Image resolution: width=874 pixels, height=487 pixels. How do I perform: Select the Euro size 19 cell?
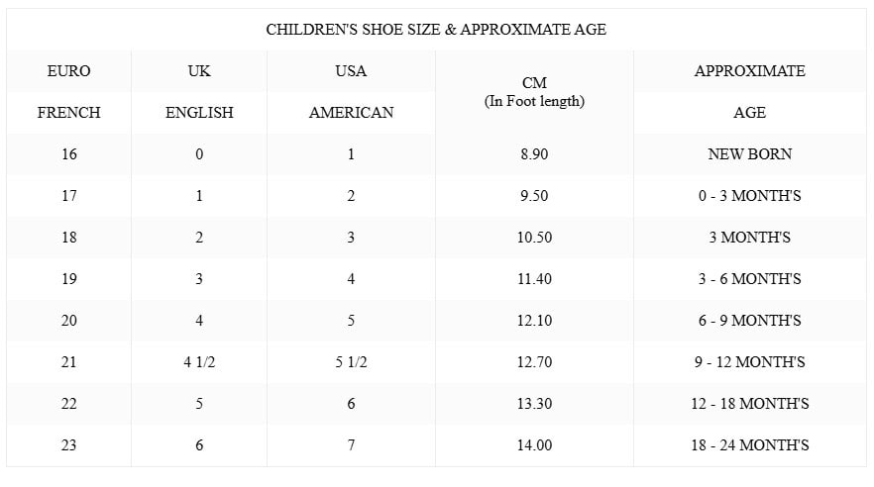[68, 279]
